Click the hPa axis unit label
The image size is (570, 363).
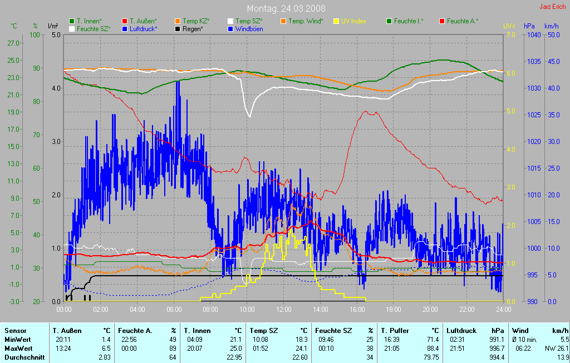pyautogui.click(x=528, y=26)
